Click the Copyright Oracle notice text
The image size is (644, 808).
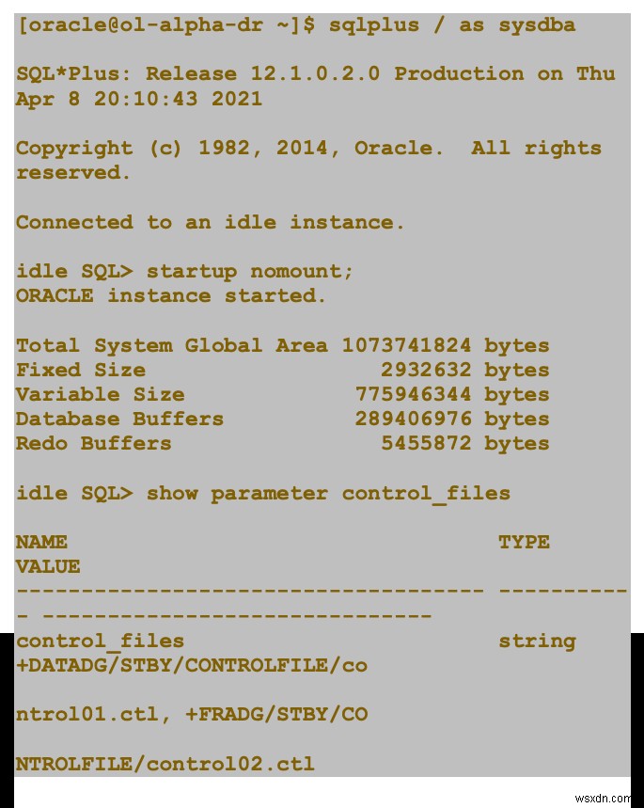pos(308,160)
